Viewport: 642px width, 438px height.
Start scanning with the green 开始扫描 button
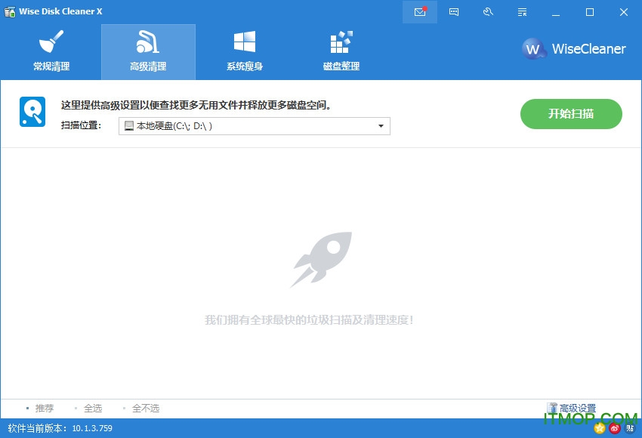point(571,114)
